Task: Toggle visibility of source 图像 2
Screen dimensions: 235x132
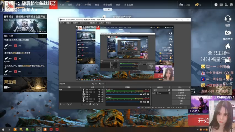Action: [99, 94]
